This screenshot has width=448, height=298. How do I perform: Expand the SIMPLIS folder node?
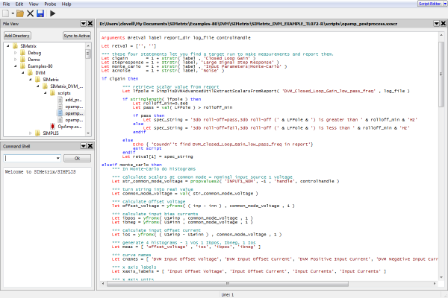coord(31,133)
